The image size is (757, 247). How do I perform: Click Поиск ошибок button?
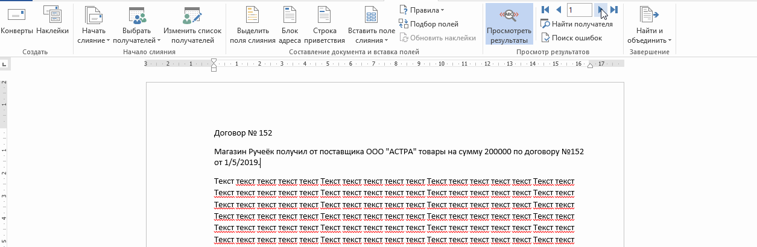571,38
